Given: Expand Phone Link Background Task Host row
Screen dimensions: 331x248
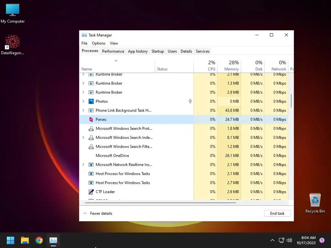Looking at the screenshot, I should 83,110.
